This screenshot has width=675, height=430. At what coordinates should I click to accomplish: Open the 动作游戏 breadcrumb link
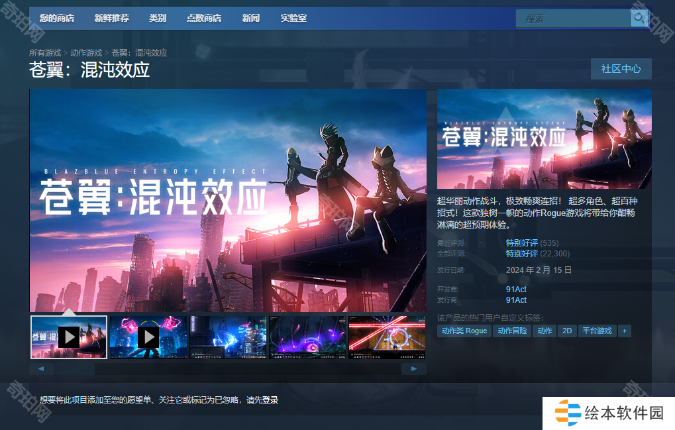[86, 52]
